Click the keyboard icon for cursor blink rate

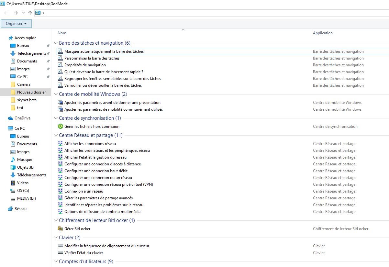click(x=60, y=246)
